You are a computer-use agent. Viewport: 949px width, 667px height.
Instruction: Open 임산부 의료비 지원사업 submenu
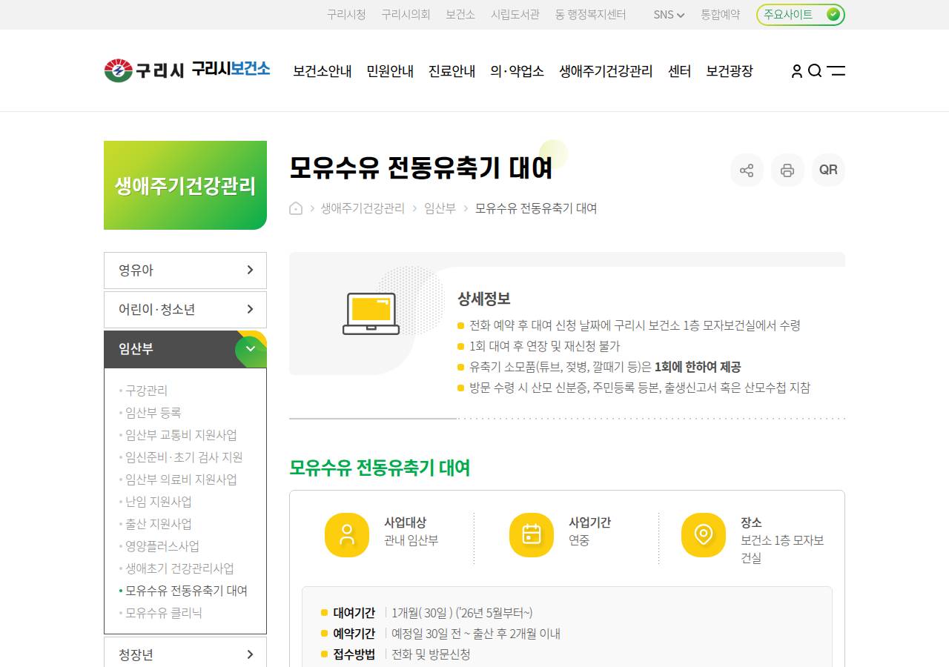click(181, 479)
